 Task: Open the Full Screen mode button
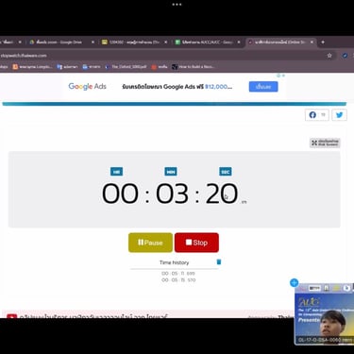click(x=325, y=143)
